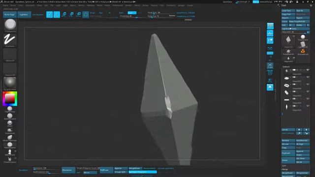Click Save As in Tool panel
315x177 pixels.
pos(303,11)
